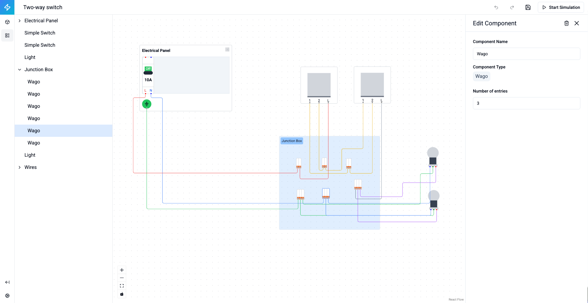This screenshot has width=588, height=303.
Task: Fit view using the canvas control
Action: [x=122, y=286]
